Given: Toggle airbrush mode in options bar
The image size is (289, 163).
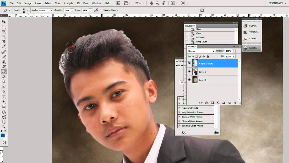Looking at the screenshot, I should (96, 10).
